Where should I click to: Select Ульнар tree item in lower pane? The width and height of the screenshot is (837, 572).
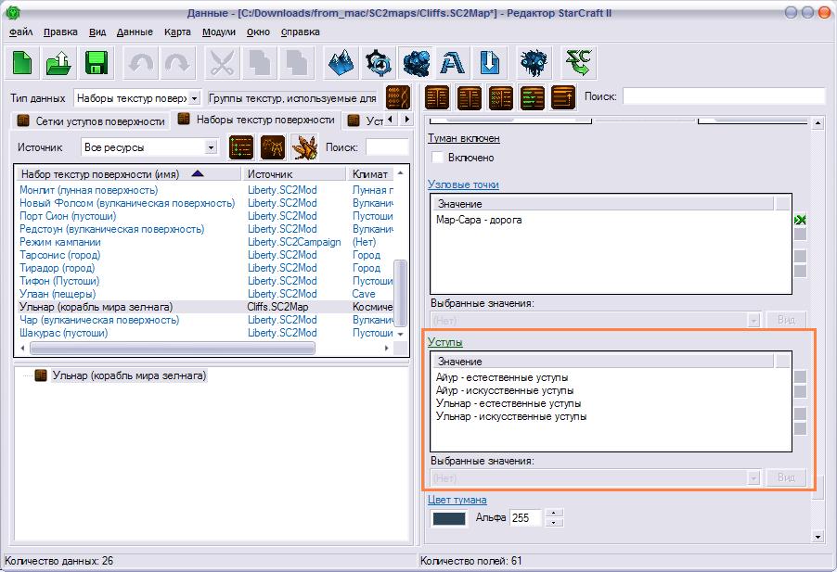click(x=129, y=375)
